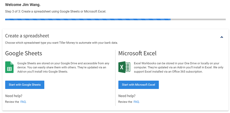The width and height of the screenshot is (230, 113).
Task: Click the Step 3 of 3 instruction line
Action: 55,11
